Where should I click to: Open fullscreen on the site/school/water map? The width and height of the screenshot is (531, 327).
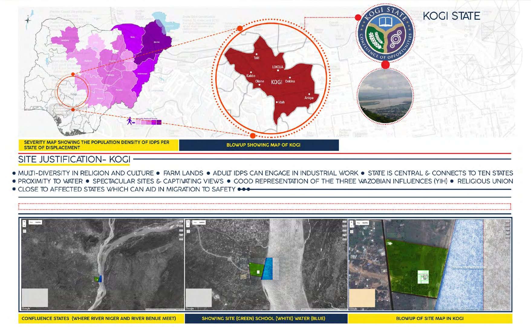pos(188,231)
